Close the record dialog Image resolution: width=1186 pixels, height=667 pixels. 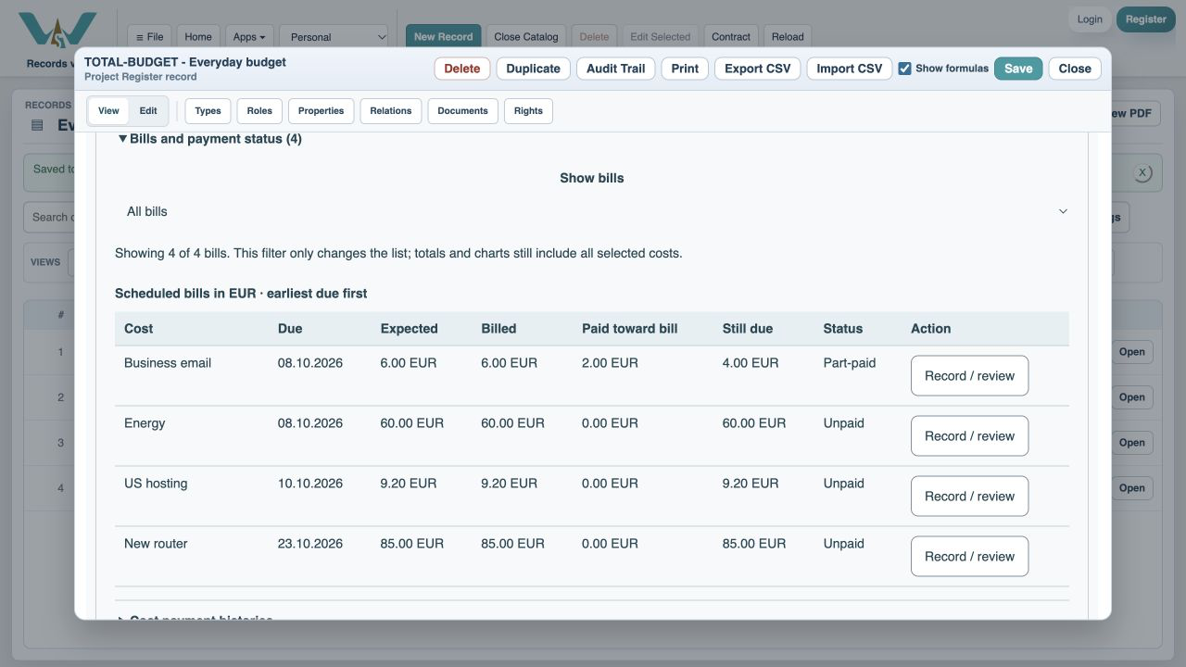[x=1075, y=69]
